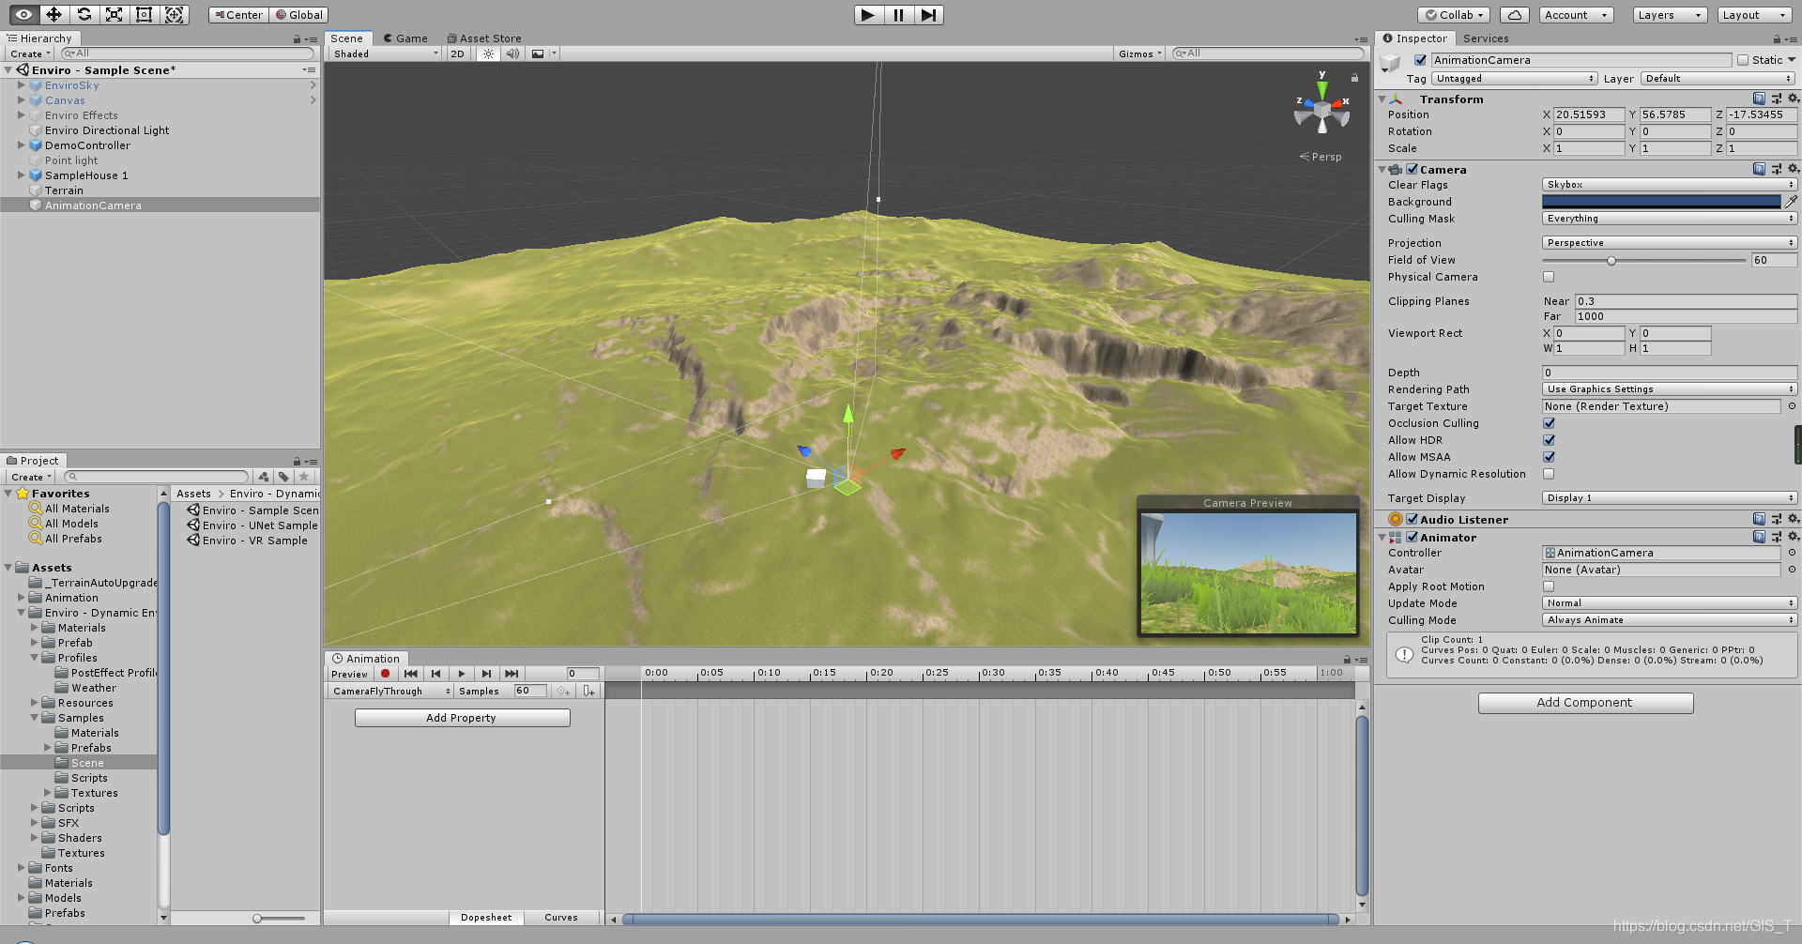Enable the Physical Camera checkbox
The height and width of the screenshot is (944, 1802).
coord(1549,277)
